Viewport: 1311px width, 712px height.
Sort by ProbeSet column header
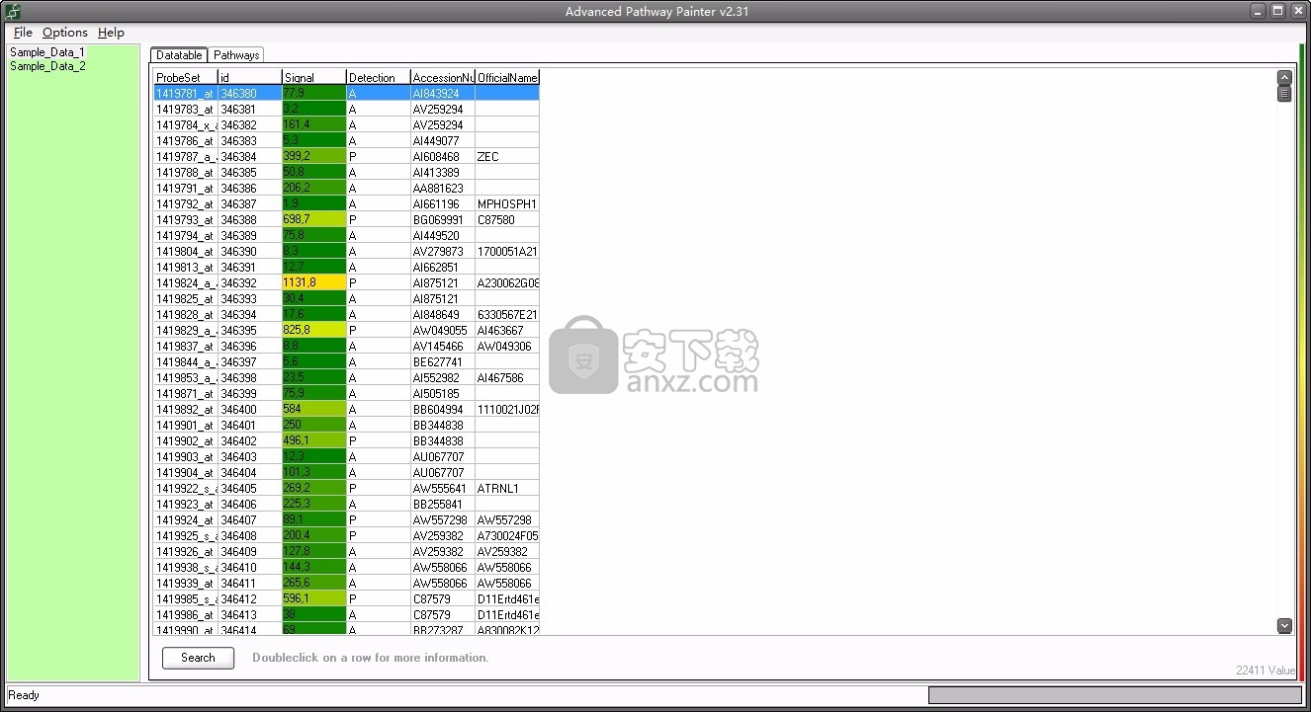pyautogui.click(x=186, y=77)
